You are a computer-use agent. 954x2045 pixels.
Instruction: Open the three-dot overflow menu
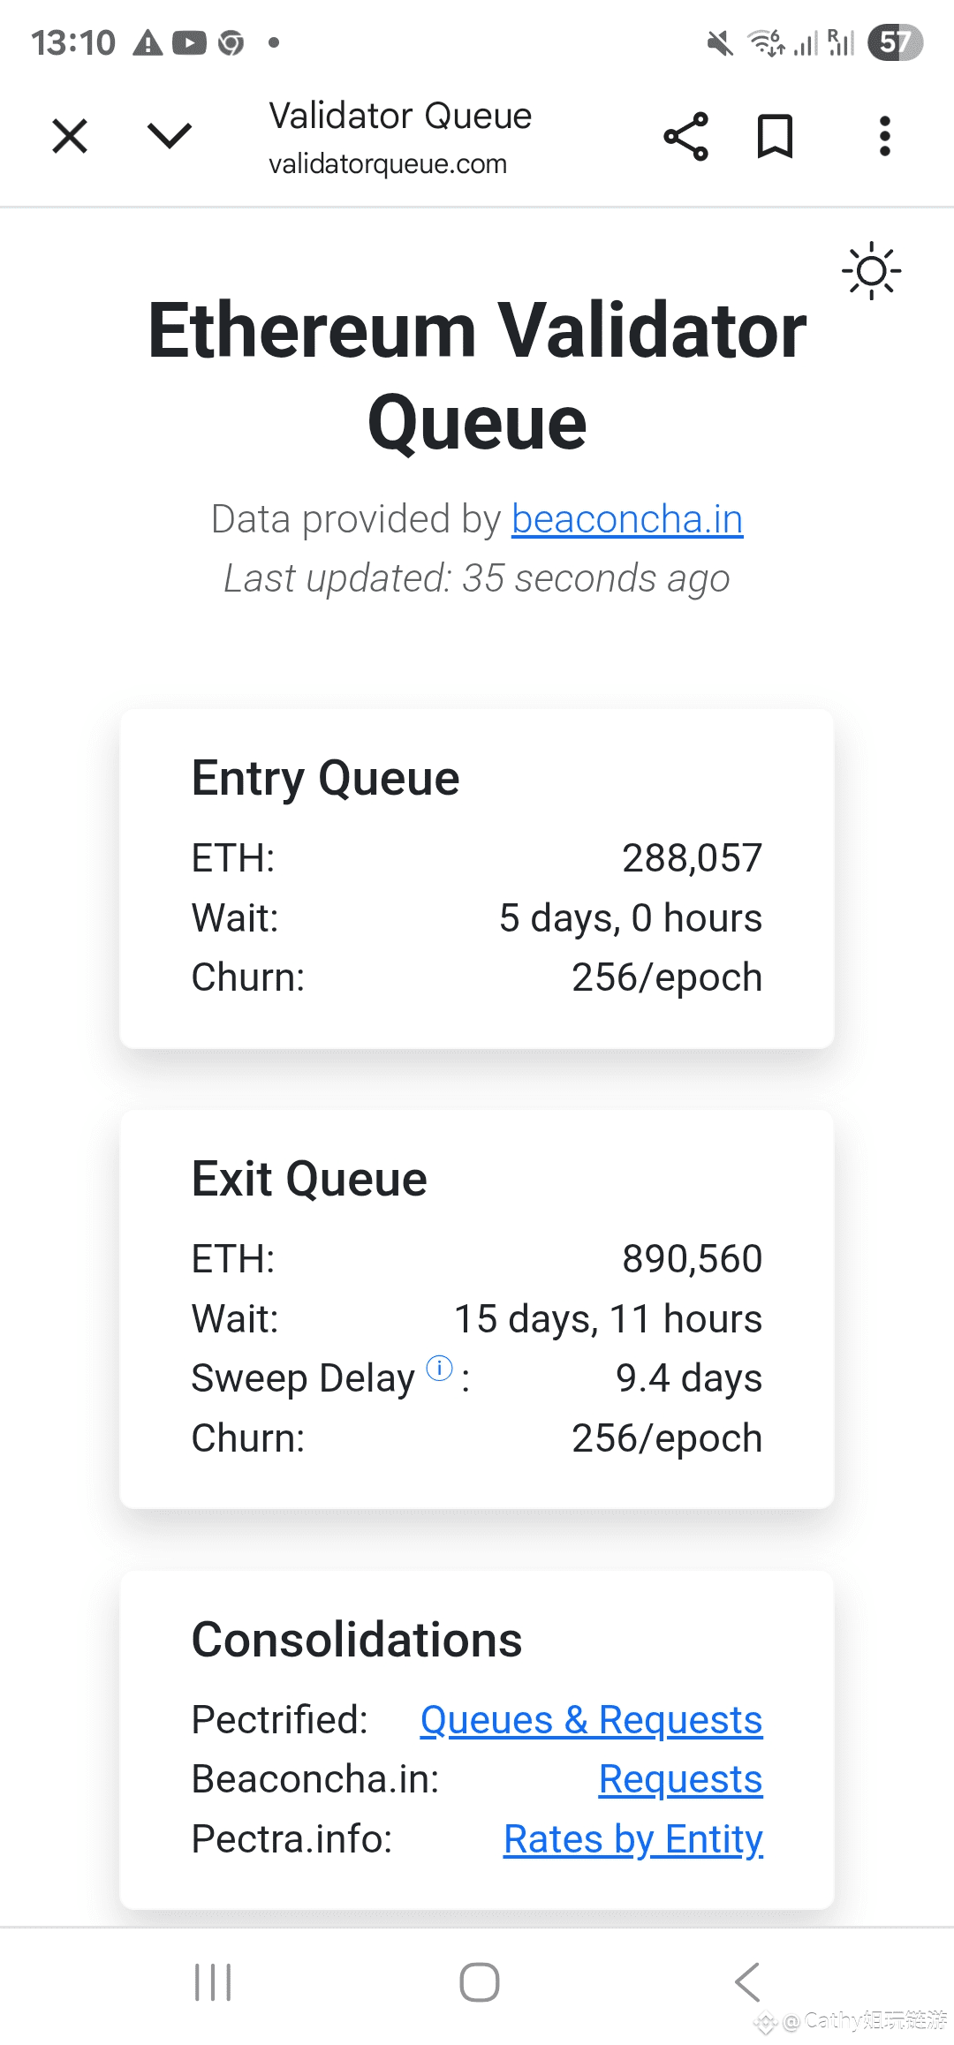884,137
